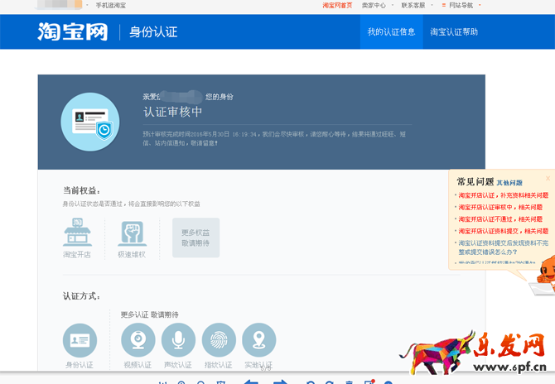Choose the 视频认证 webcam icon
Viewport: 555px width, 384px height.
coord(138,340)
